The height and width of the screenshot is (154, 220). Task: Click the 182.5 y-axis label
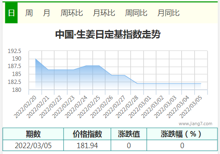point(14,82)
